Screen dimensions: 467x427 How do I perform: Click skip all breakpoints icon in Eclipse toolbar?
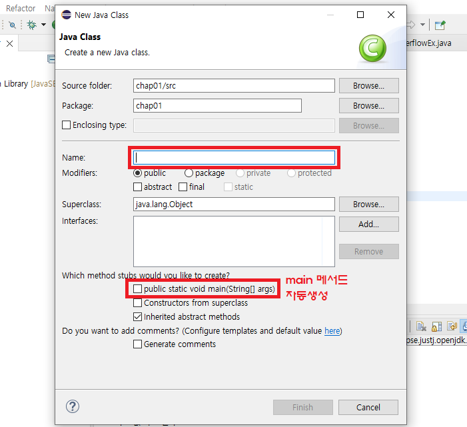coord(12,25)
